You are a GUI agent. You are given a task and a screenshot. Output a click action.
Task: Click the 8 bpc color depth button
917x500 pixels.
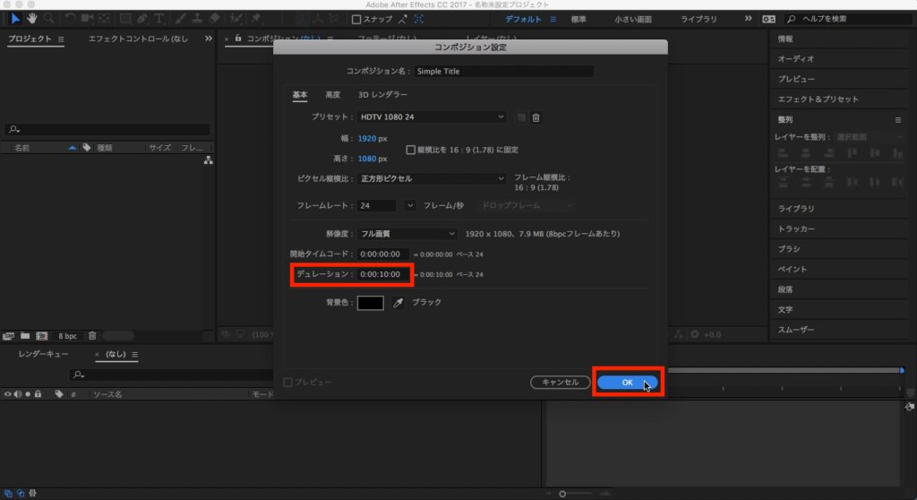[67, 336]
